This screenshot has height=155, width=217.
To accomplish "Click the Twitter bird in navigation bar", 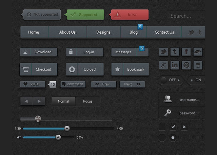I will pyautogui.click(x=191, y=32).
